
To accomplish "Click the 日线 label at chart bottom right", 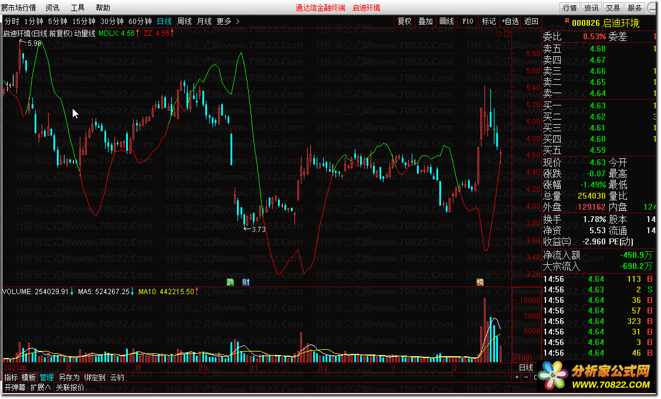I will point(526,367).
